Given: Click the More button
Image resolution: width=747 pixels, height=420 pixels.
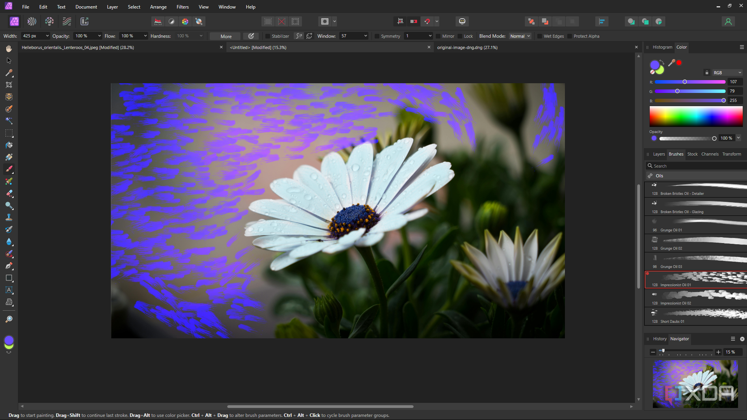Looking at the screenshot, I should [226, 36].
